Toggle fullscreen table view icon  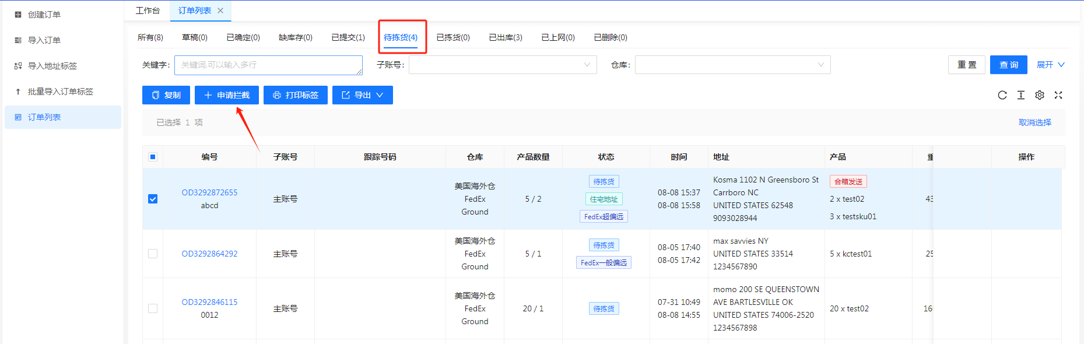tap(1058, 95)
